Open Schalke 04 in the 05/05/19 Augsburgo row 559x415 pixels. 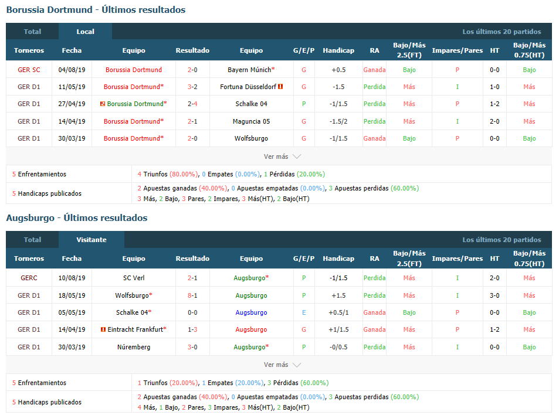[x=132, y=312]
